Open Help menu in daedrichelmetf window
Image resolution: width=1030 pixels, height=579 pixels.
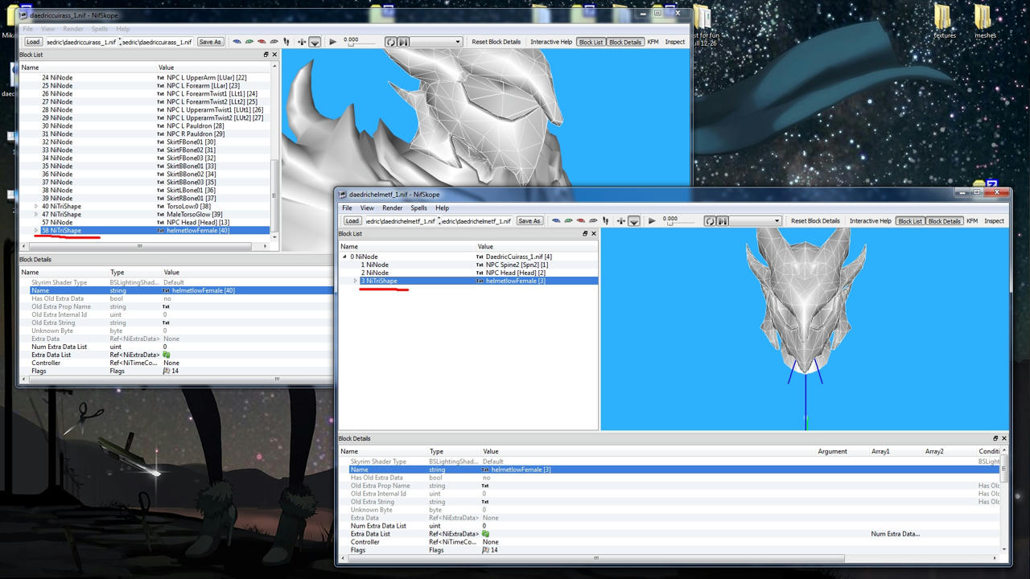point(443,208)
